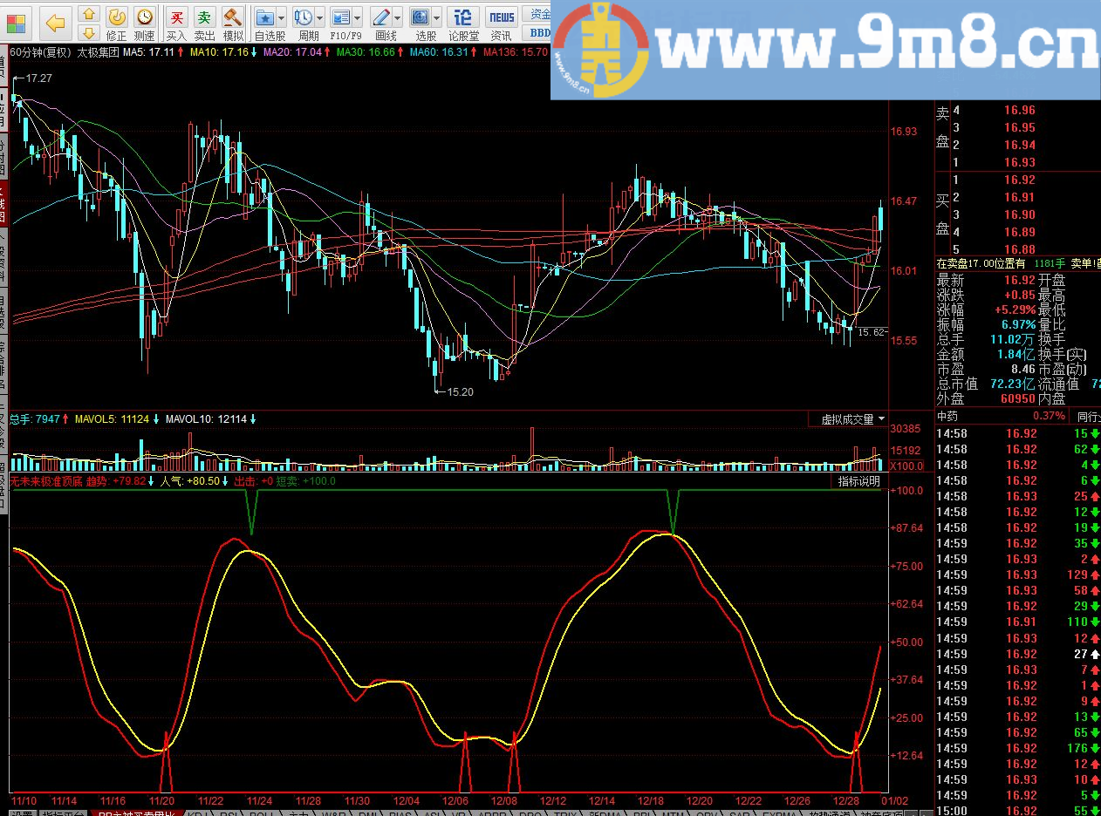Click the 指标说明 indicator description button
This screenshot has width=1101, height=816.
(x=858, y=481)
